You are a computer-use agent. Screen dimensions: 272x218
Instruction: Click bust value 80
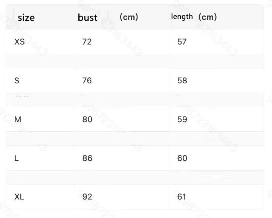[x=87, y=120]
